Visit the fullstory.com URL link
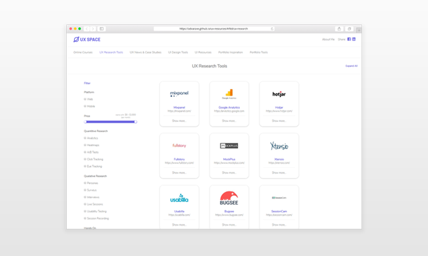The image size is (428, 256). [x=179, y=163]
